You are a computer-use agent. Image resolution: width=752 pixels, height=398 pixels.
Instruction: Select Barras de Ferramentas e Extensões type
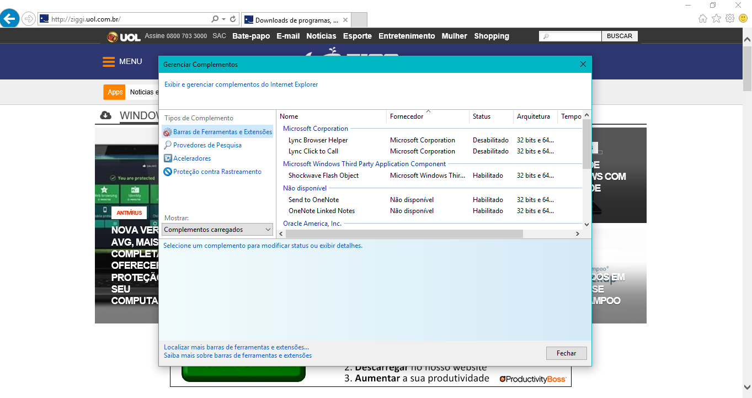coord(217,132)
